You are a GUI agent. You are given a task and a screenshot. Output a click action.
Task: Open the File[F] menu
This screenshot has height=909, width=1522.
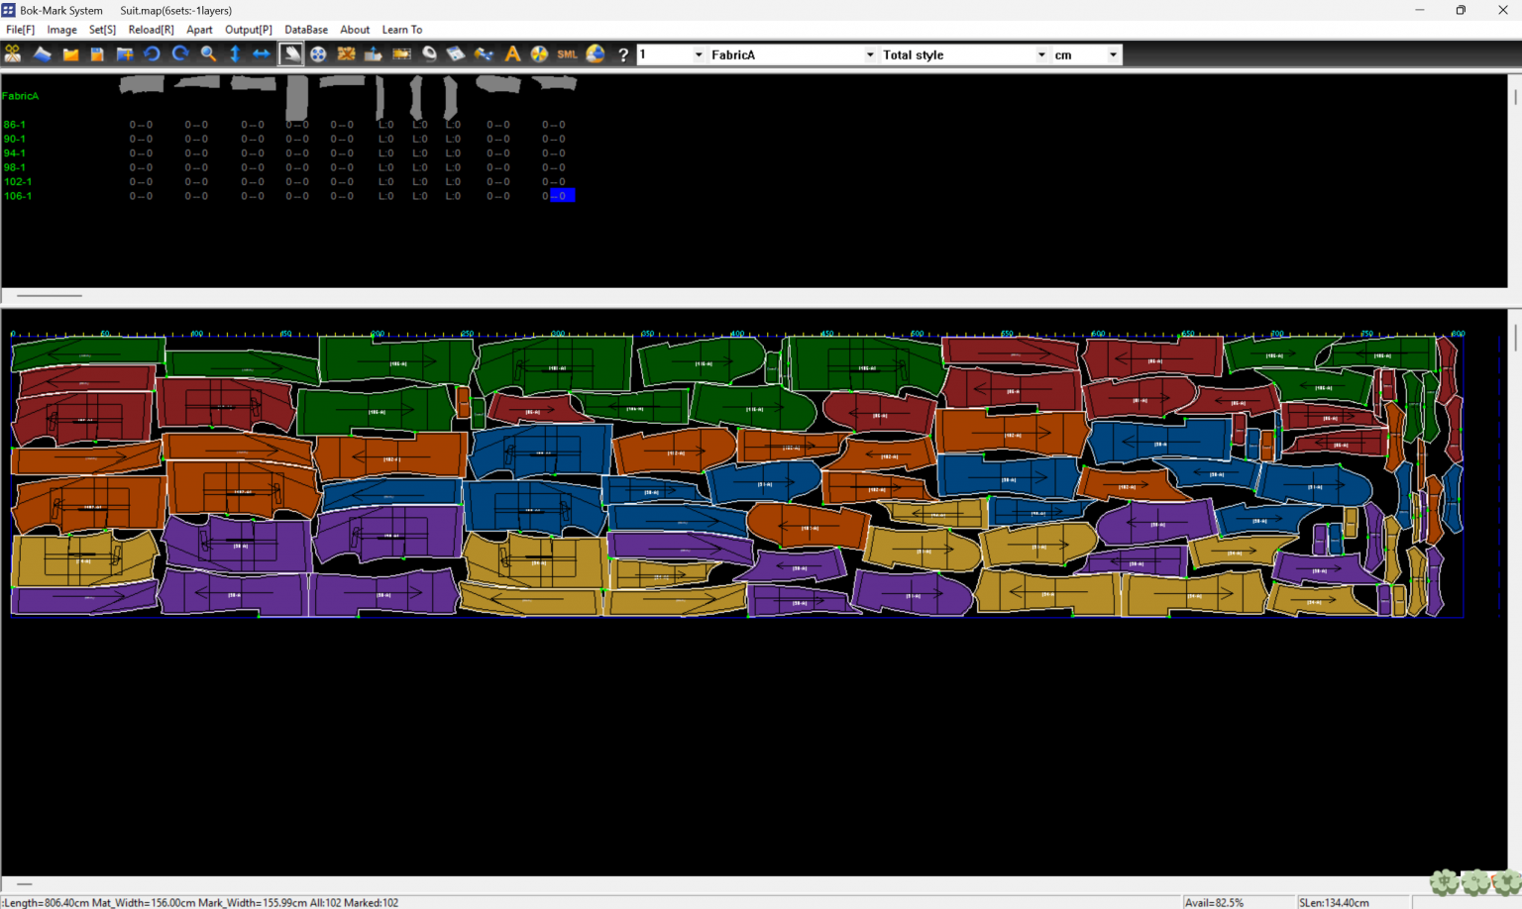[20, 30]
